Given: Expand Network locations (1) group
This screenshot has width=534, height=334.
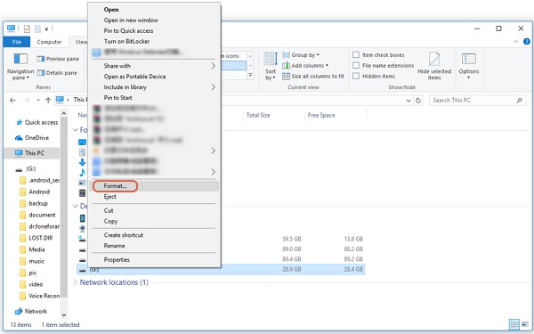Looking at the screenshot, I should [76, 282].
